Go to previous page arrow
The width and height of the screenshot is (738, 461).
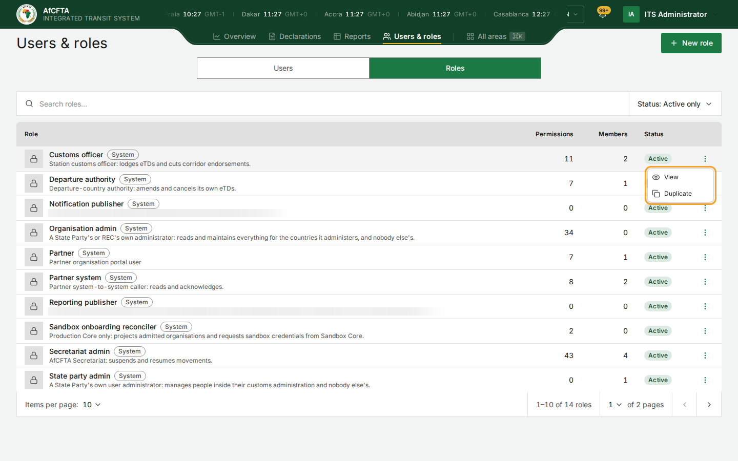(x=685, y=405)
